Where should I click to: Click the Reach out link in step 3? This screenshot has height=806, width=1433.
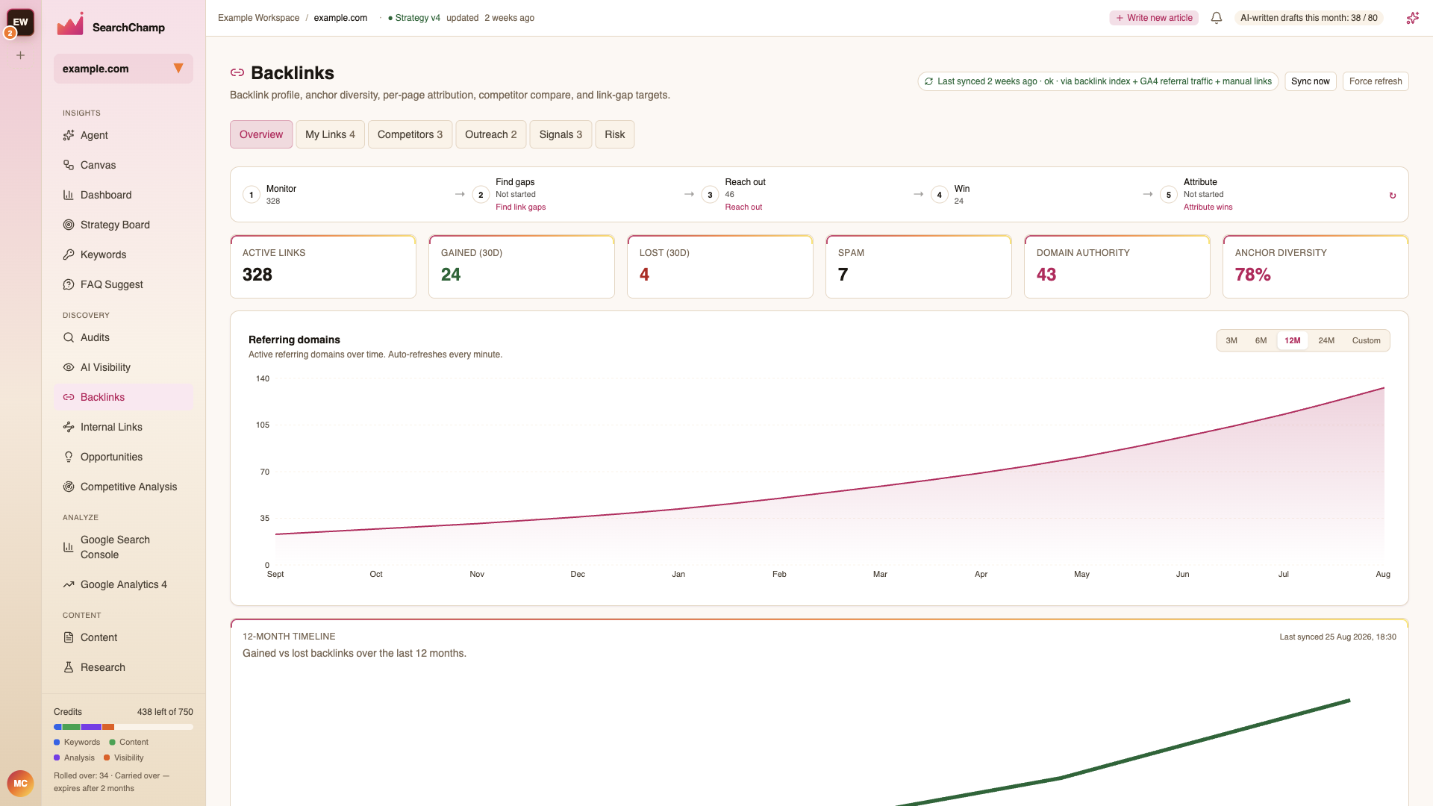coord(743,207)
